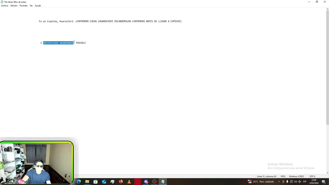329x185 pixels.
Task: Click the words Es en Cupiche
Action: (x=48, y=21)
